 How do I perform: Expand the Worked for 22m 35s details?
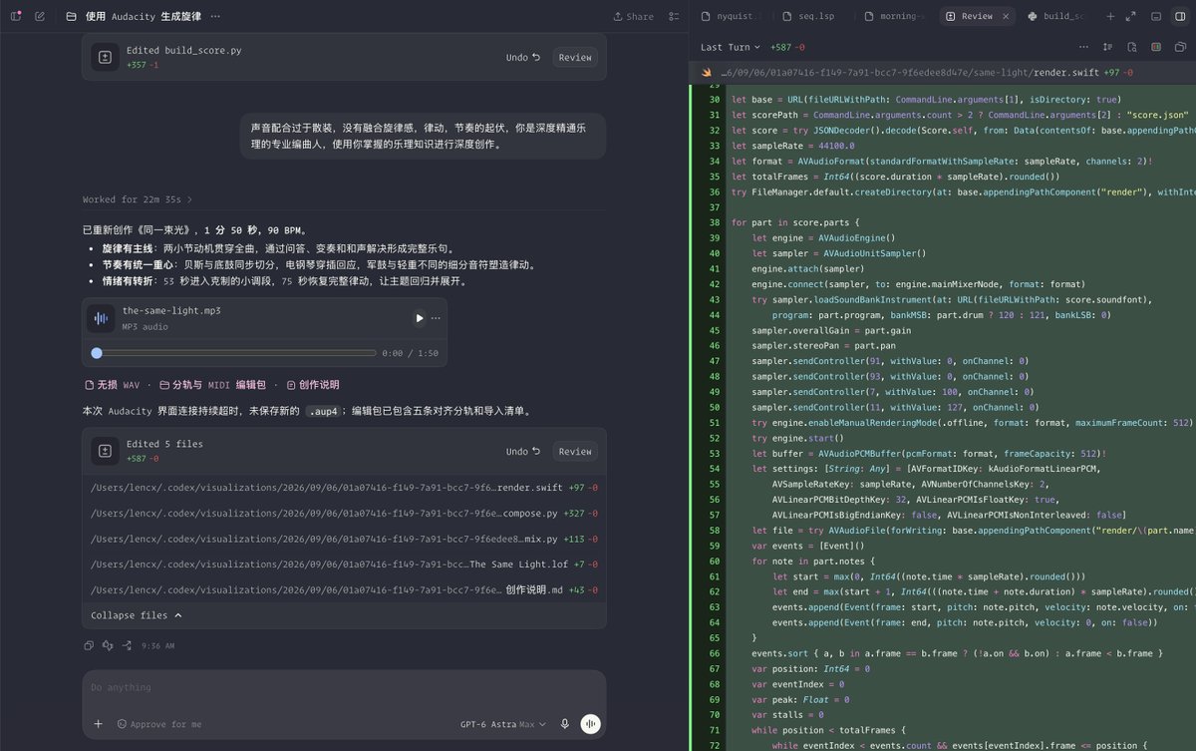coord(138,199)
